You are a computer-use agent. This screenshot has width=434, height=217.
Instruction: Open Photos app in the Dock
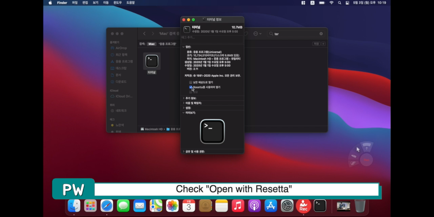tap(172, 205)
